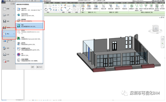Choose Building Site ADSK export option
The width and height of the screenshot is (166, 102).
click(29, 20)
